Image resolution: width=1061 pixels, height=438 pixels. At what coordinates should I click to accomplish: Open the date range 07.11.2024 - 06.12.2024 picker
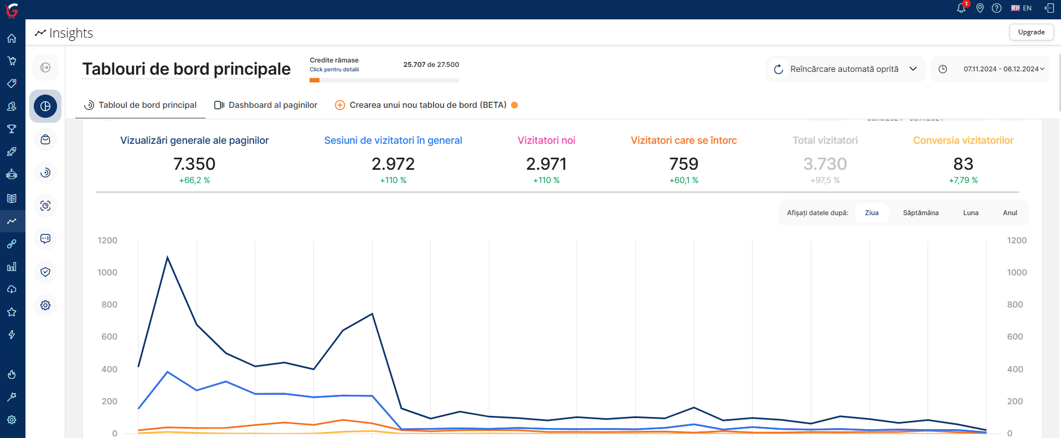(x=1003, y=69)
